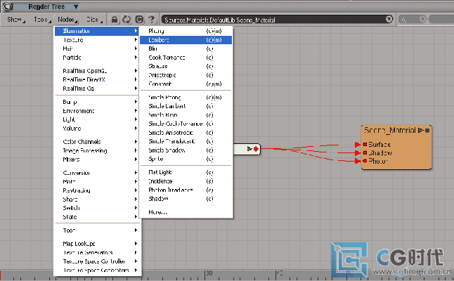Choose the Constant shader node
Viewport: 454px width, 281px height.
(x=186, y=84)
